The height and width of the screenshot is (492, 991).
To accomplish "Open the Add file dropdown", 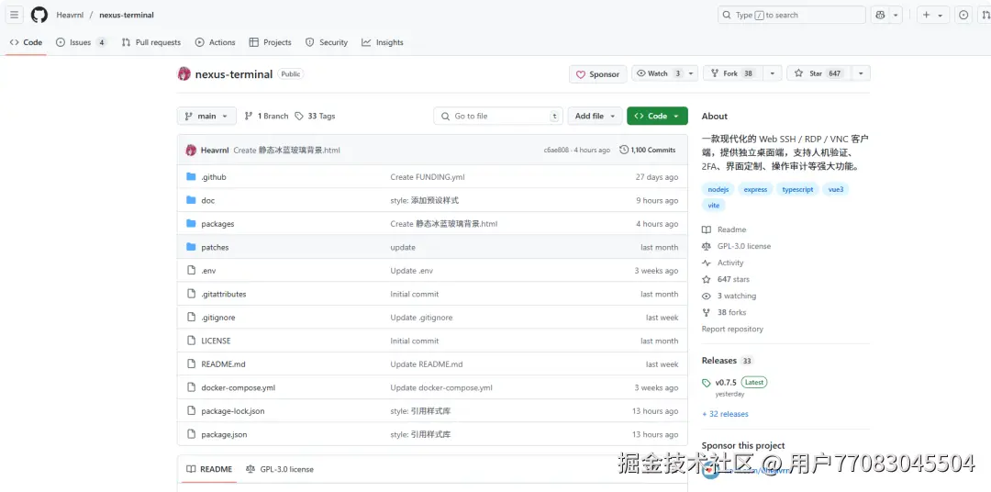I will pos(595,116).
